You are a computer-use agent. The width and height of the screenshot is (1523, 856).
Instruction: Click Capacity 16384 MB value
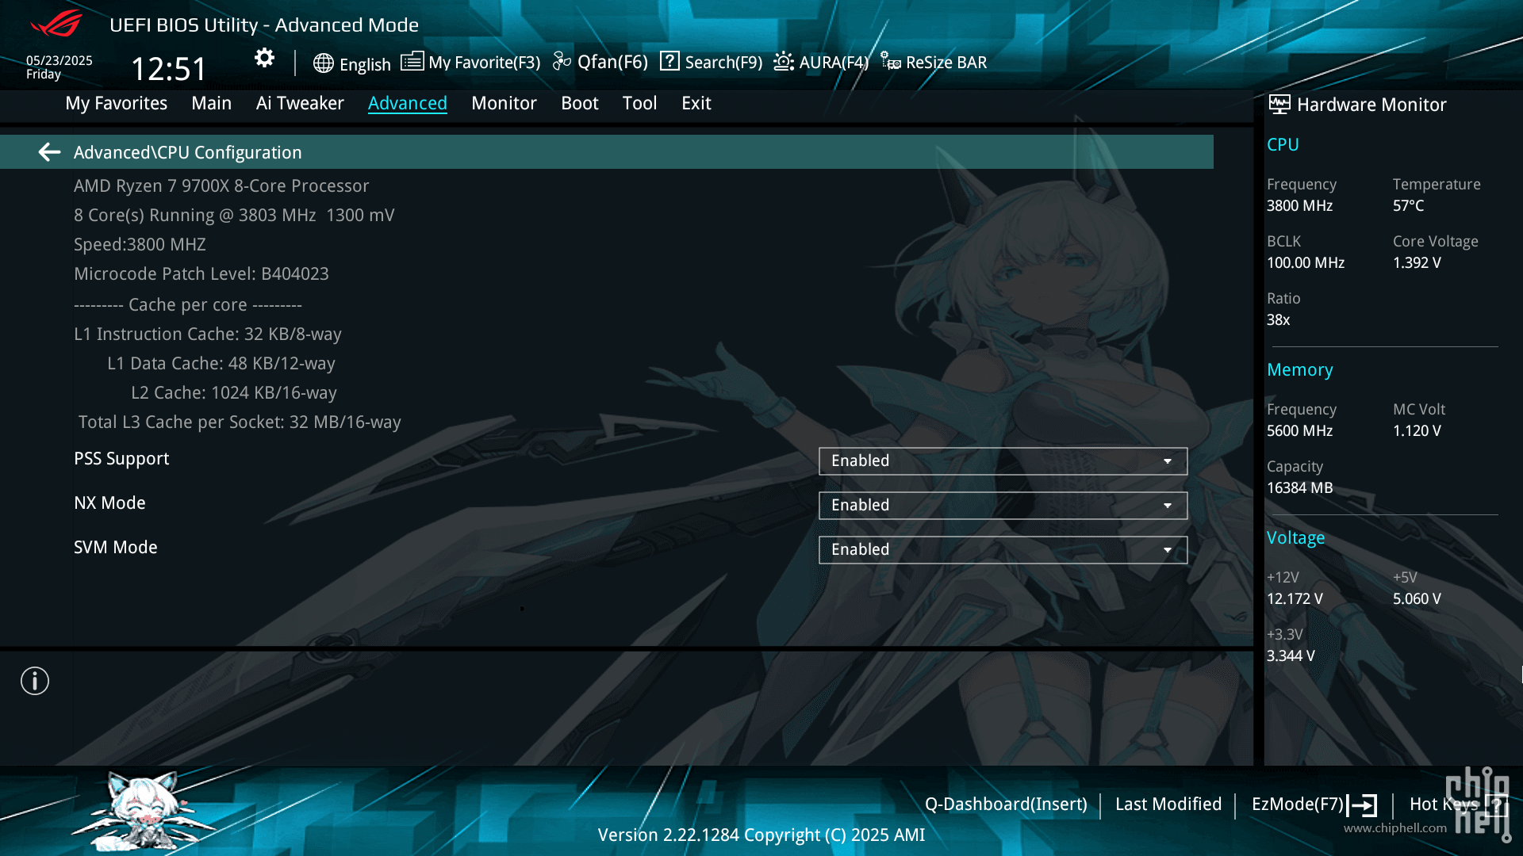[x=1299, y=488]
